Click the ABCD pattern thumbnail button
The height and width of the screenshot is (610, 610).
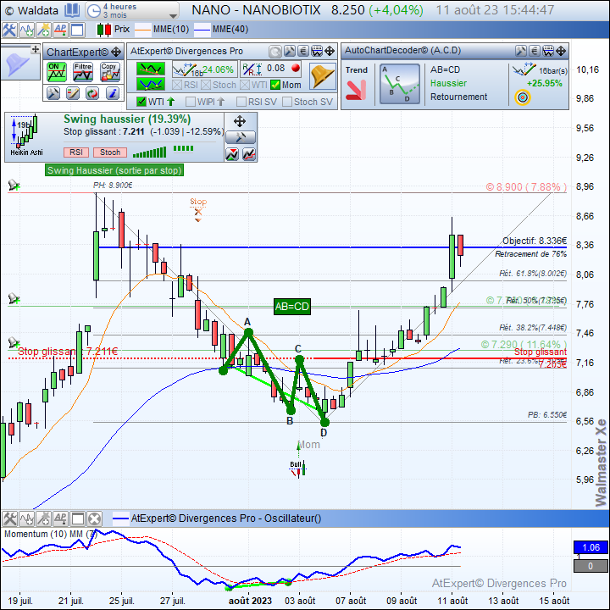[400, 84]
